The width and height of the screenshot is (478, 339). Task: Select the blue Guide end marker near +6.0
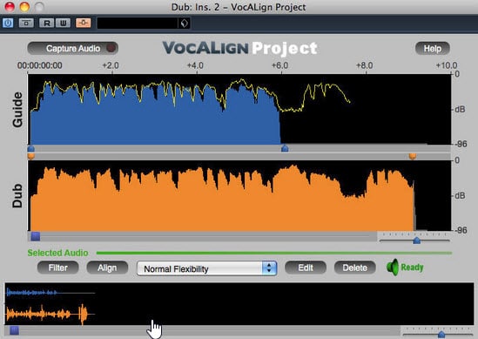click(x=285, y=149)
